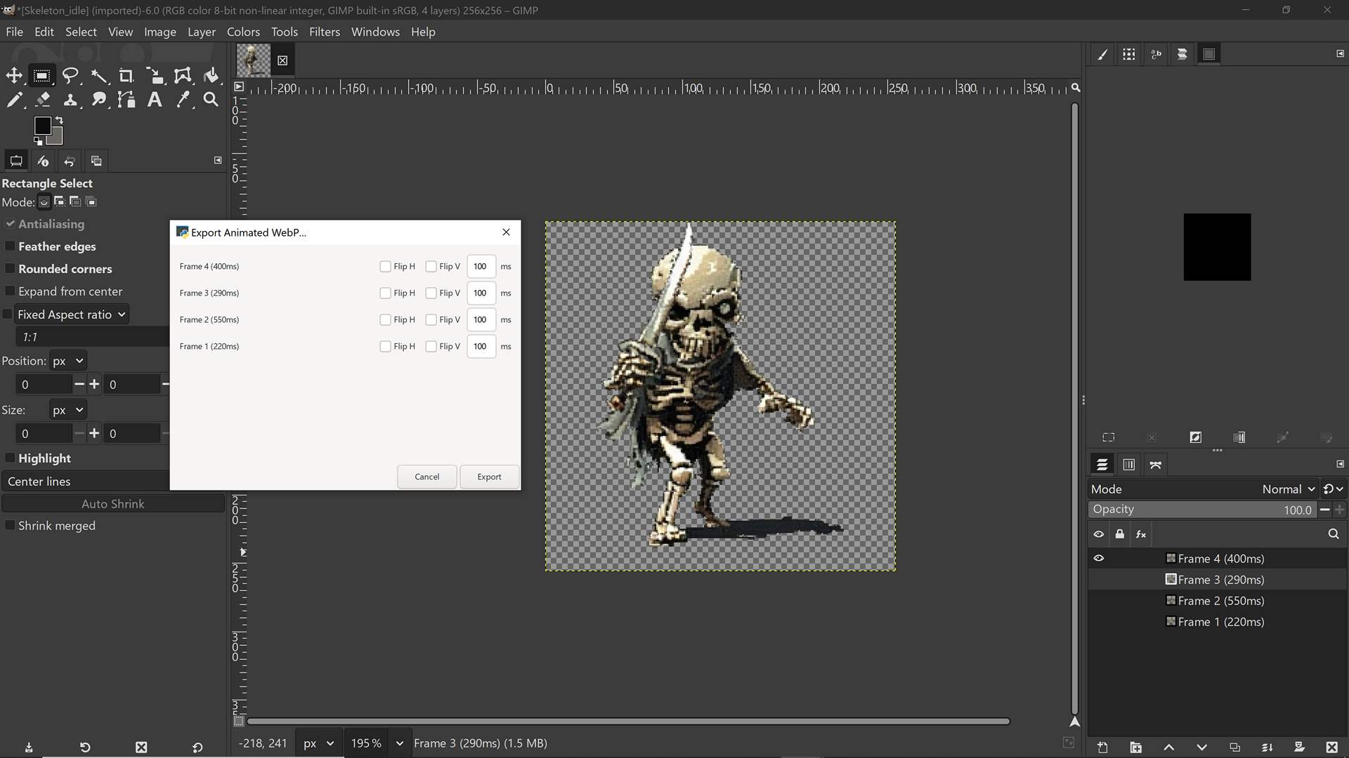Click the foreground color swatch

pyautogui.click(x=43, y=126)
